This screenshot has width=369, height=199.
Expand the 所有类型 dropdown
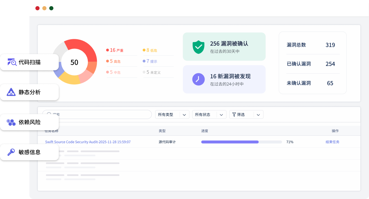pos(184,115)
